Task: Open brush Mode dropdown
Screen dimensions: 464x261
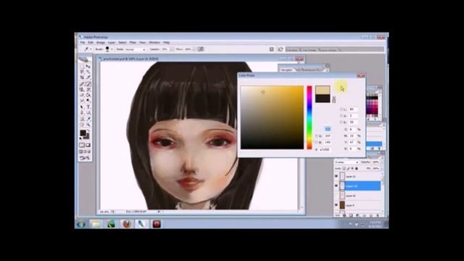Action: tap(136, 49)
